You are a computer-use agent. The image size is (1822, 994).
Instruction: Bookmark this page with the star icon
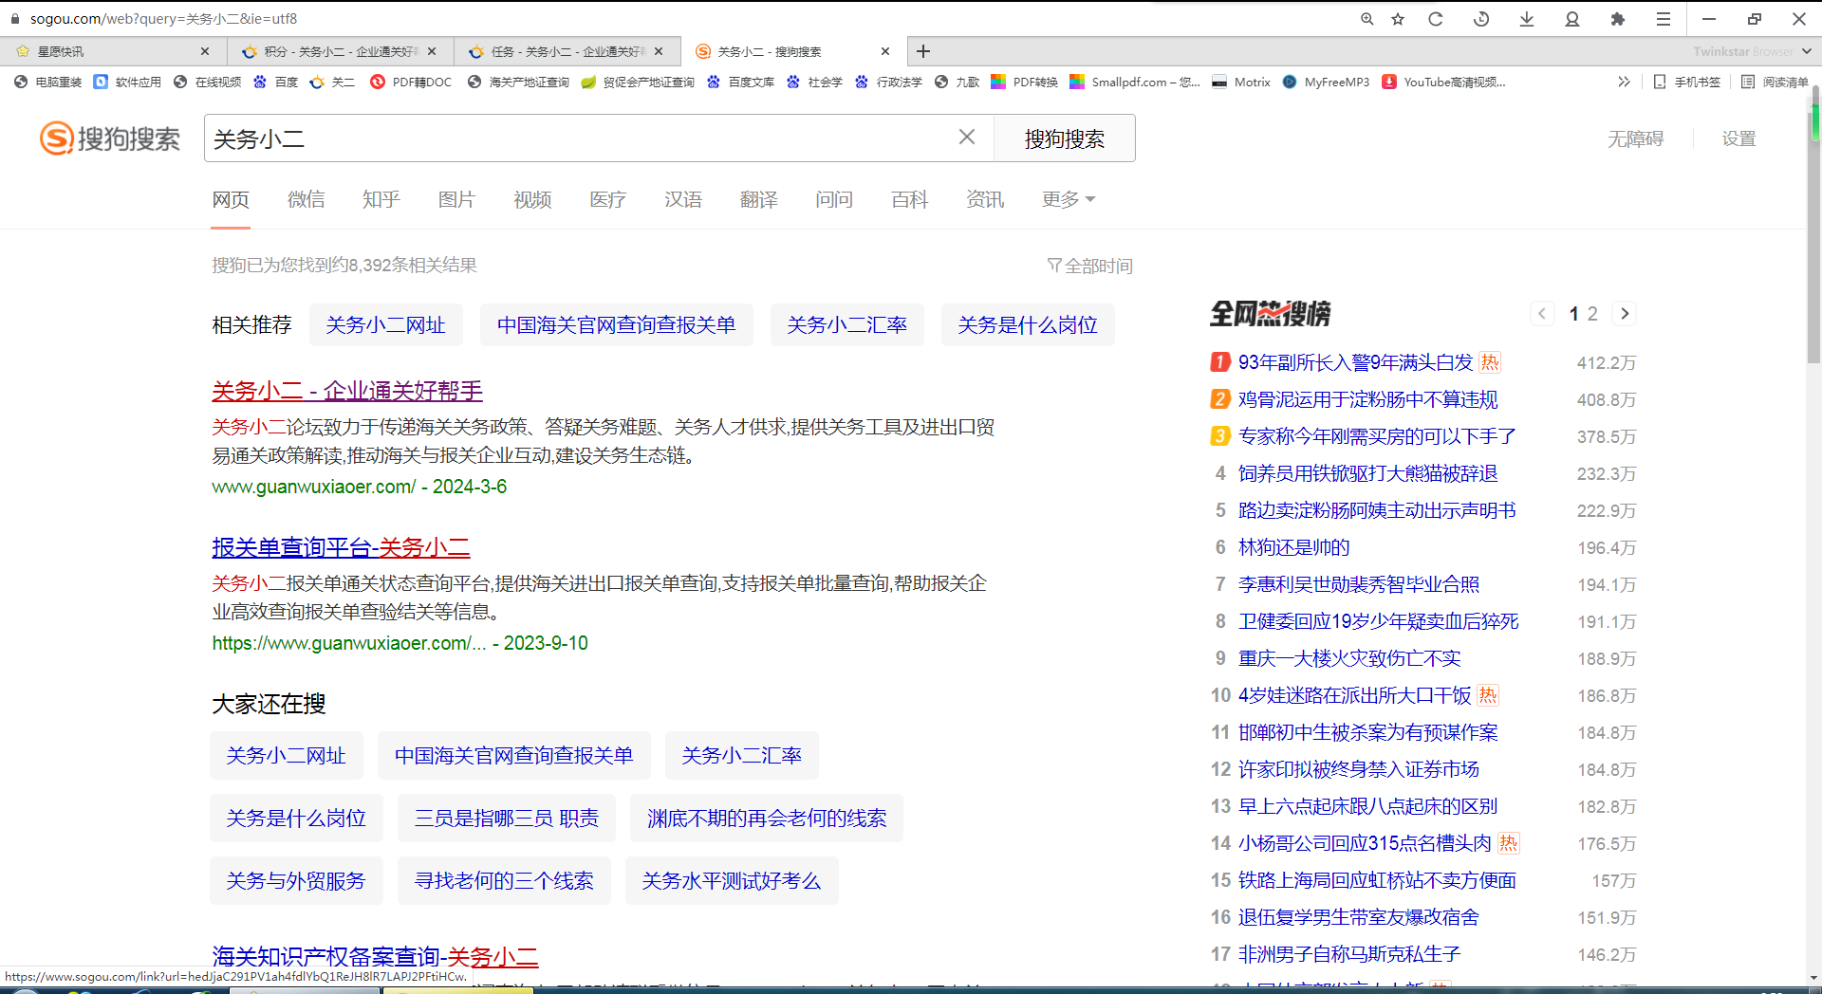pyautogui.click(x=1398, y=19)
